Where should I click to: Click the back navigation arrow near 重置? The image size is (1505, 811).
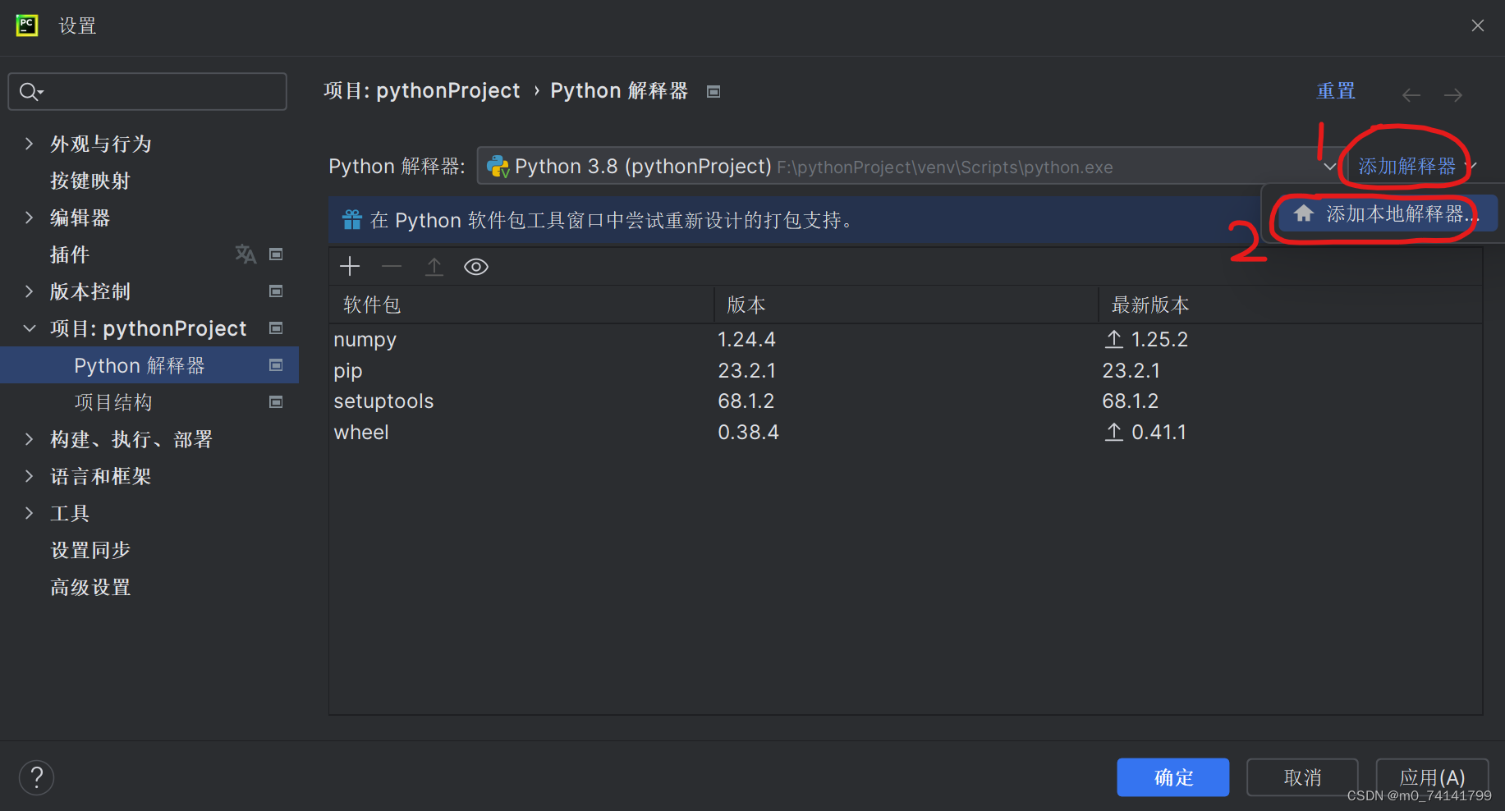[1411, 94]
